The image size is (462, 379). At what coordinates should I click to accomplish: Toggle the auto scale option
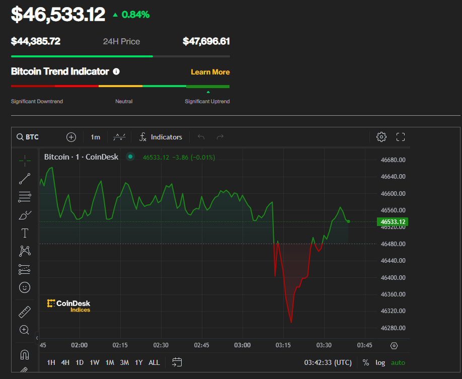pyautogui.click(x=398, y=362)
